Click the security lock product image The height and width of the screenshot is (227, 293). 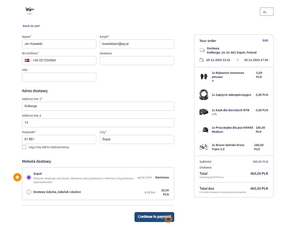203,95
